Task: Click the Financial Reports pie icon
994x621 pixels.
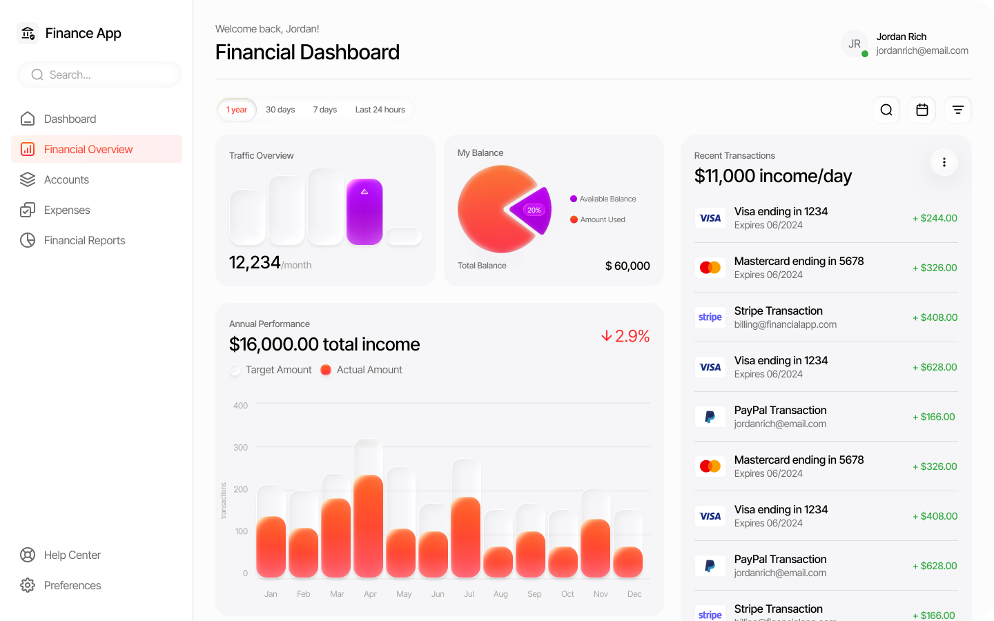Action: point(28,240)
